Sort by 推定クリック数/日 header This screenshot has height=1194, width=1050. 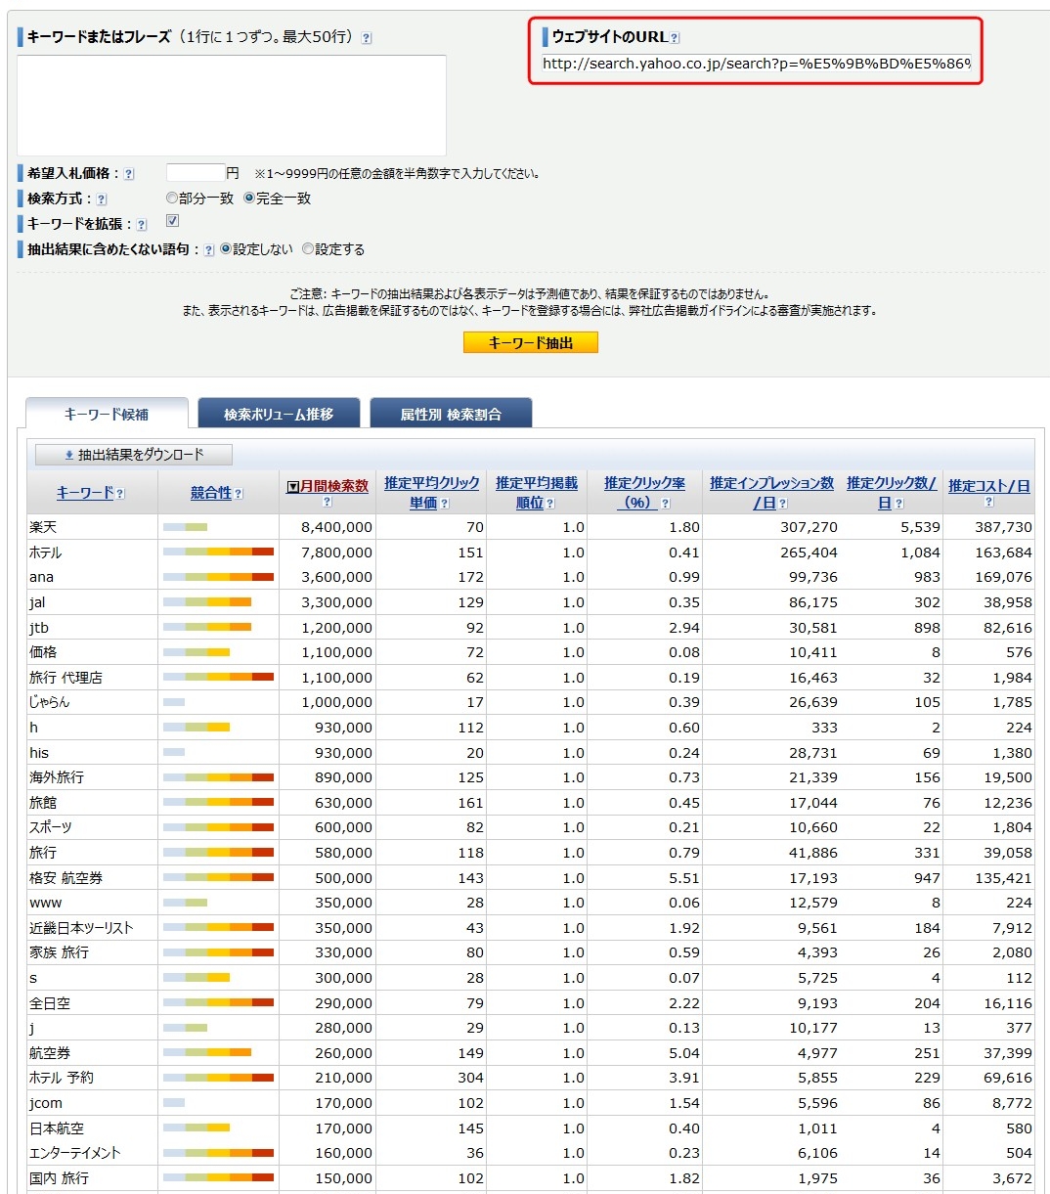[892, 493]
